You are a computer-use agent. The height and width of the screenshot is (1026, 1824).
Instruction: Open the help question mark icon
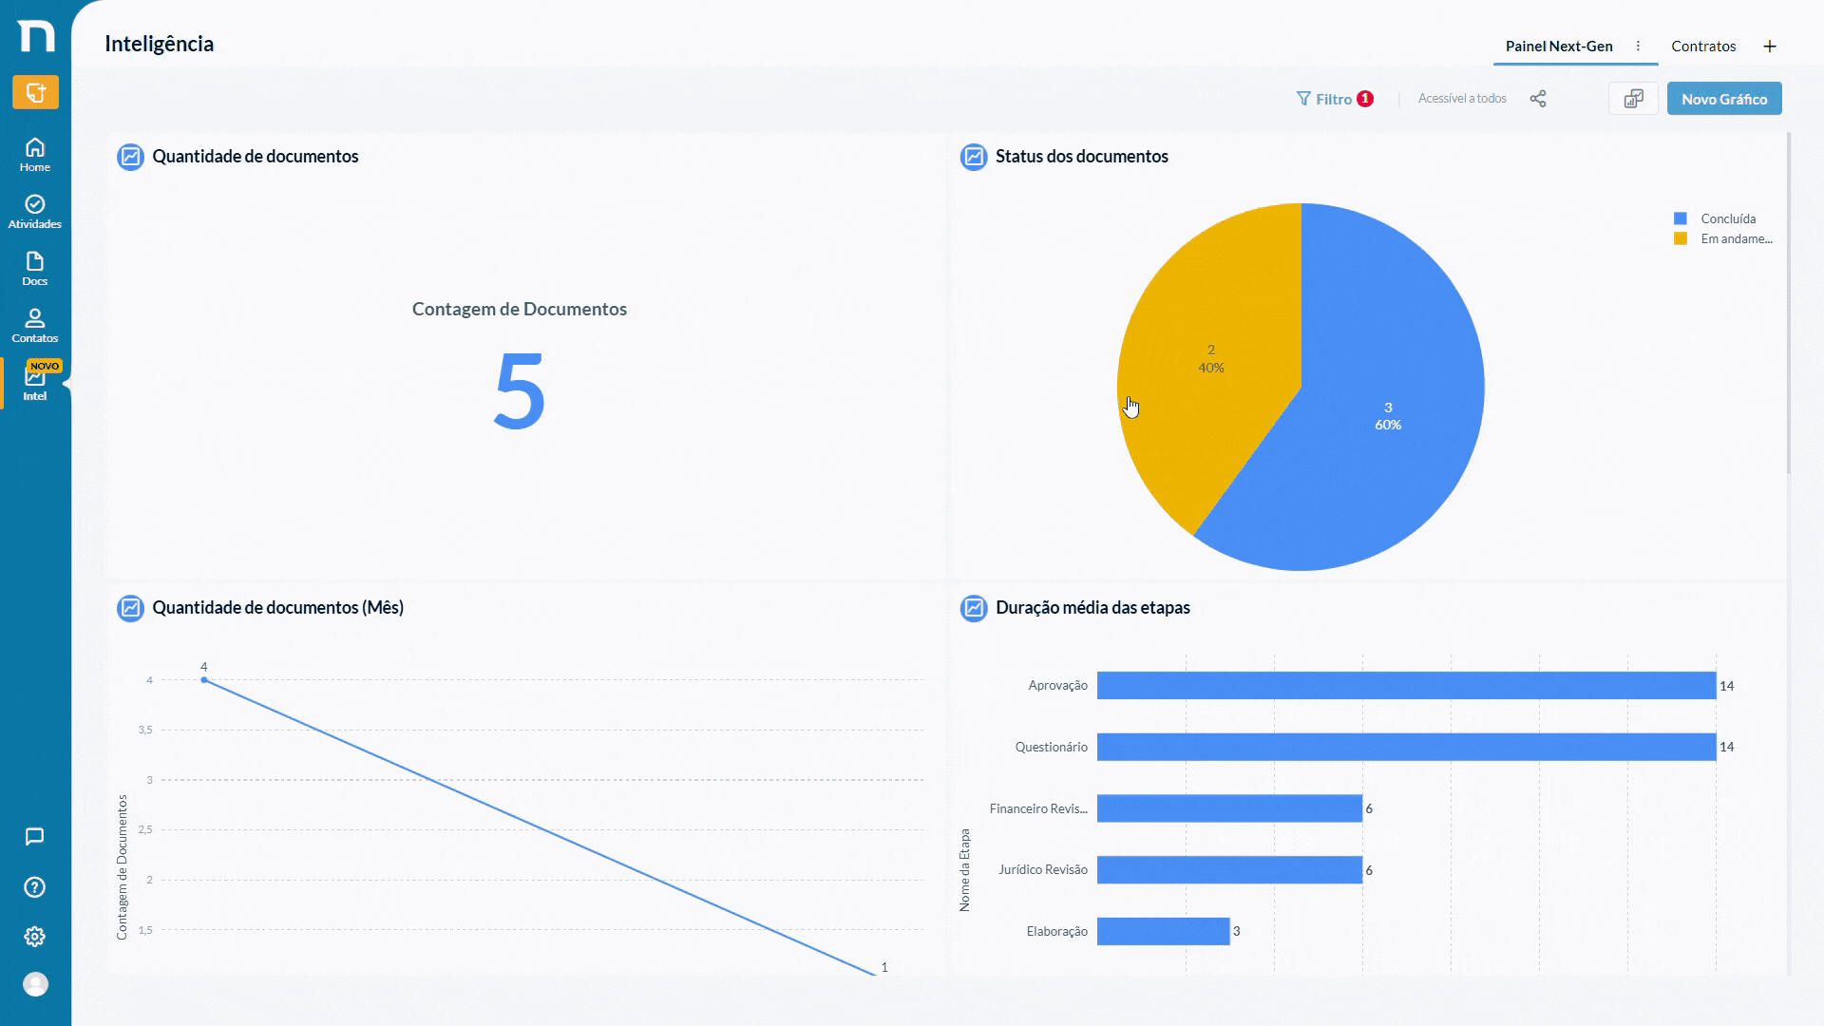point(35,887)
